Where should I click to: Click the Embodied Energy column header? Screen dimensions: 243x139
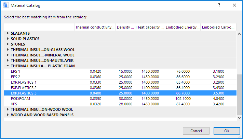pyautogui.click(x=183, y=27)
